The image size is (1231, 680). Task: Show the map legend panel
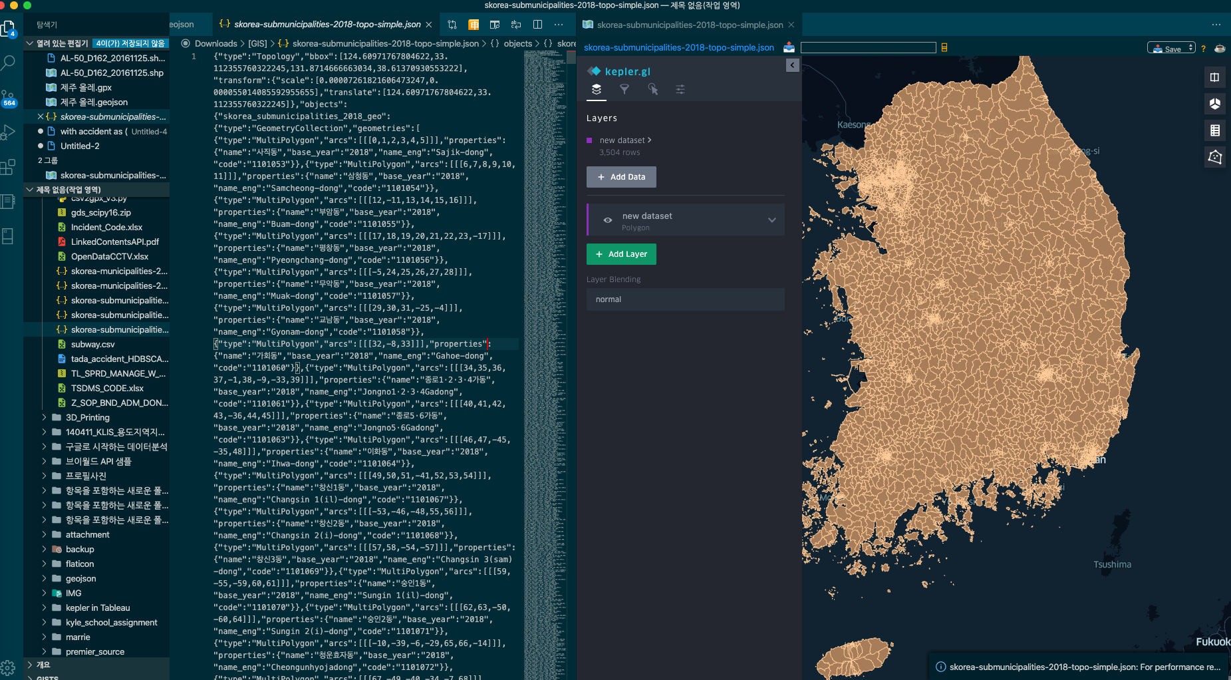1215,130
